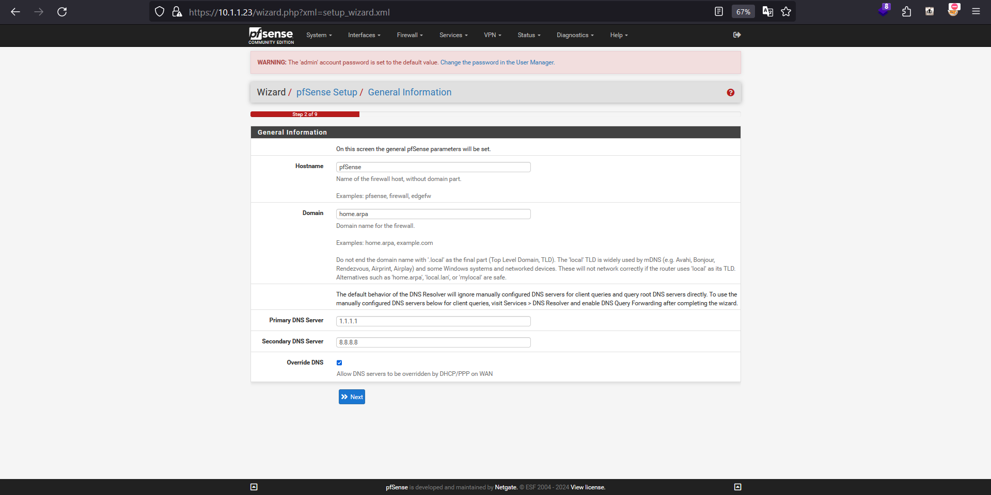This screenshot has width=991, height=495.
Task: Open the Interfaces dropdown menu
Action: tap(364, 35)
